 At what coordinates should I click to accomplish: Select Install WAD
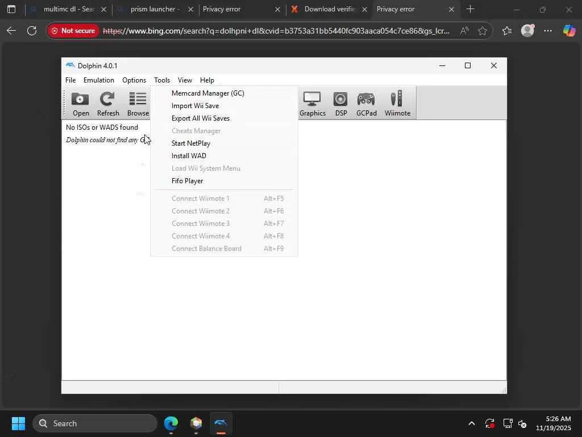coord(224,156)
